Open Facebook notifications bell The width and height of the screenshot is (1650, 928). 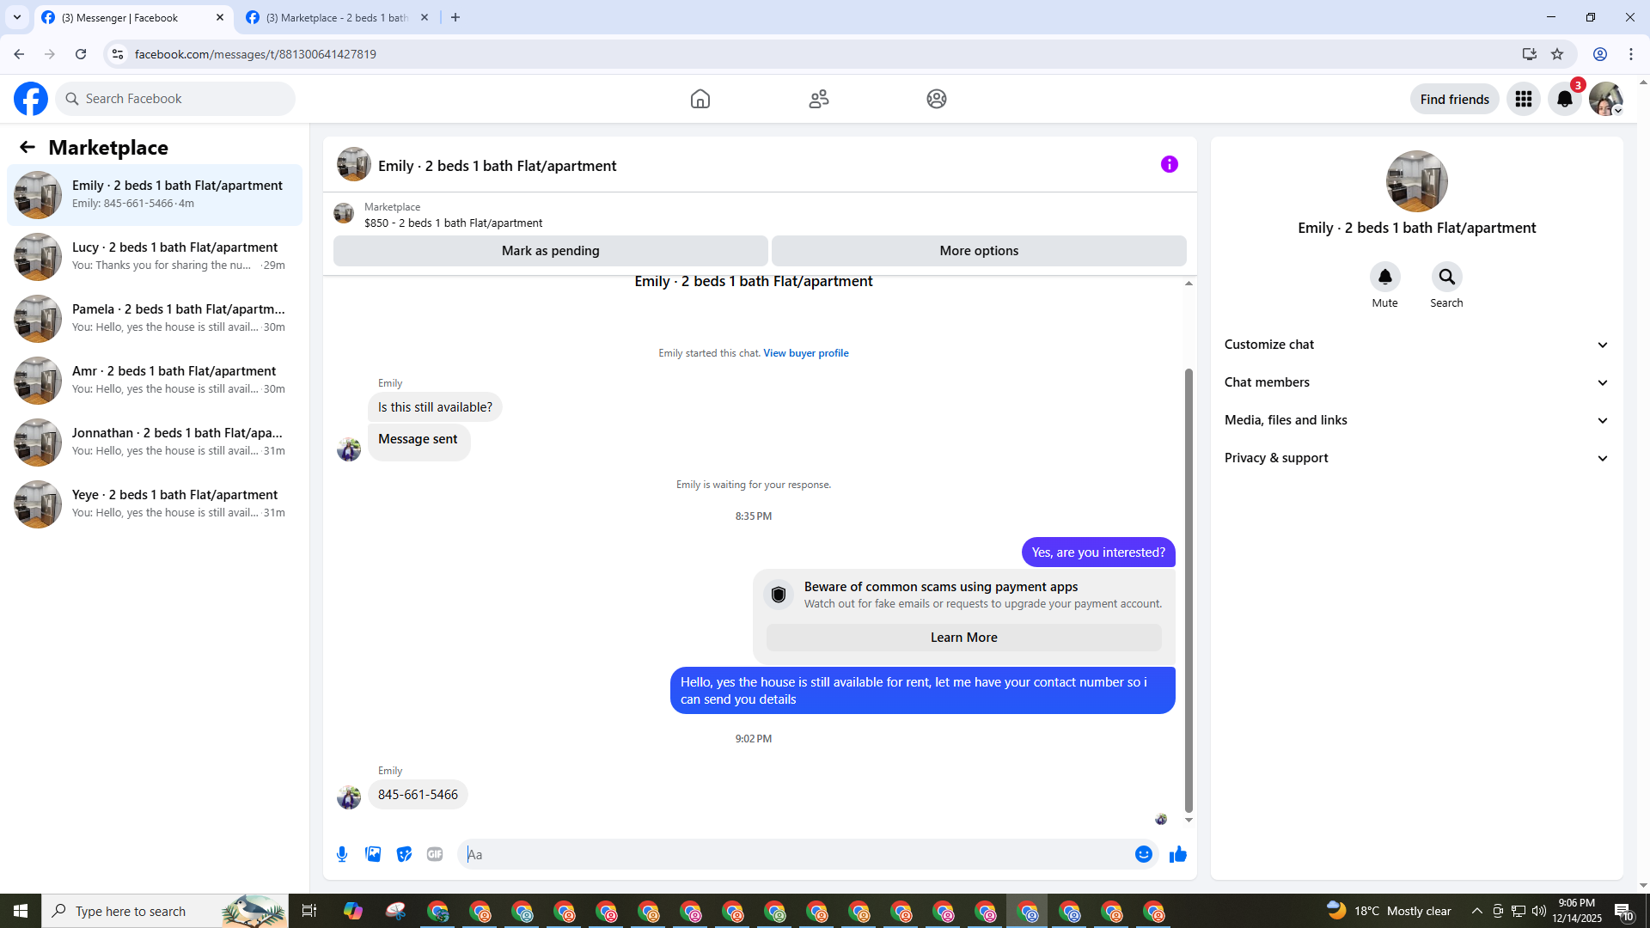tap(1564, 100)
